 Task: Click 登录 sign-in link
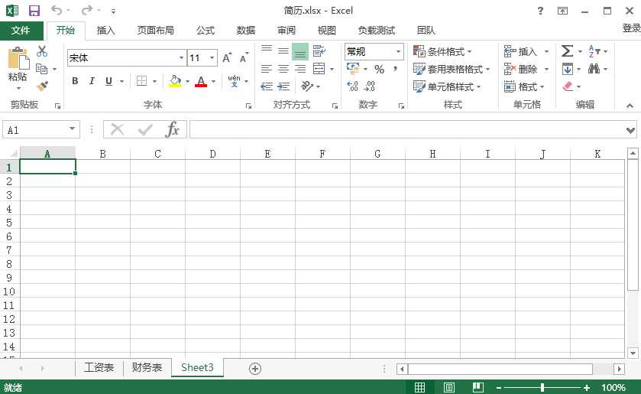pos(631,28)
